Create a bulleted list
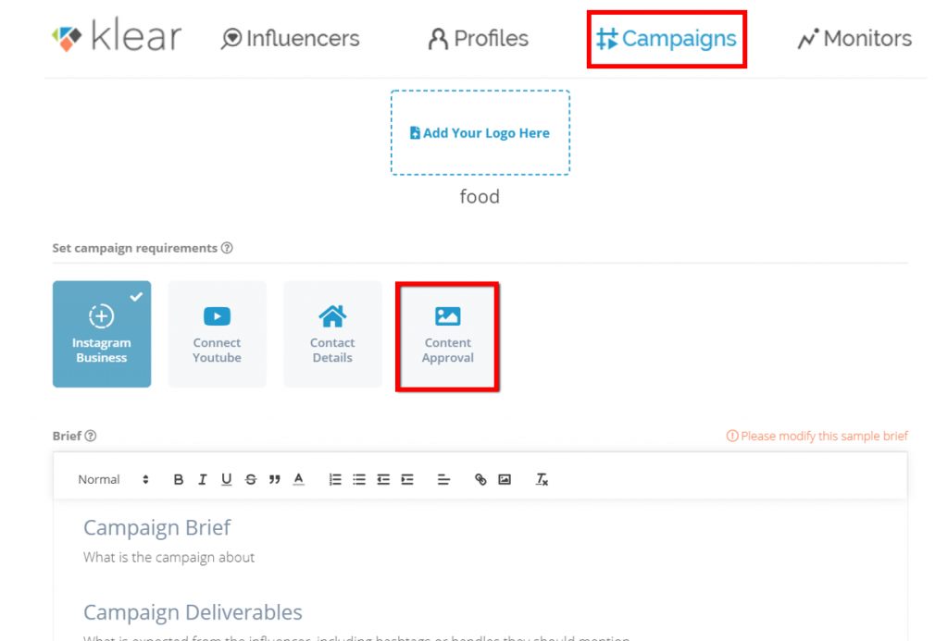 coord(359,479)
